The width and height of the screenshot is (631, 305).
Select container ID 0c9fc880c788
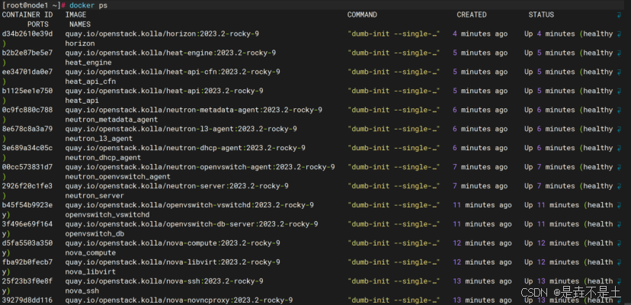tap(27, 110)
